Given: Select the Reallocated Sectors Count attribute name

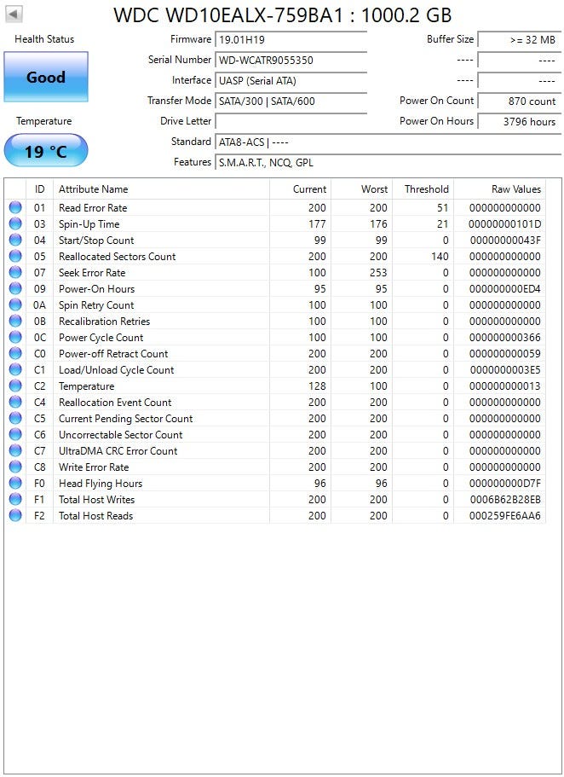Looking at the screenshot, I should click(x=118, y=257).
